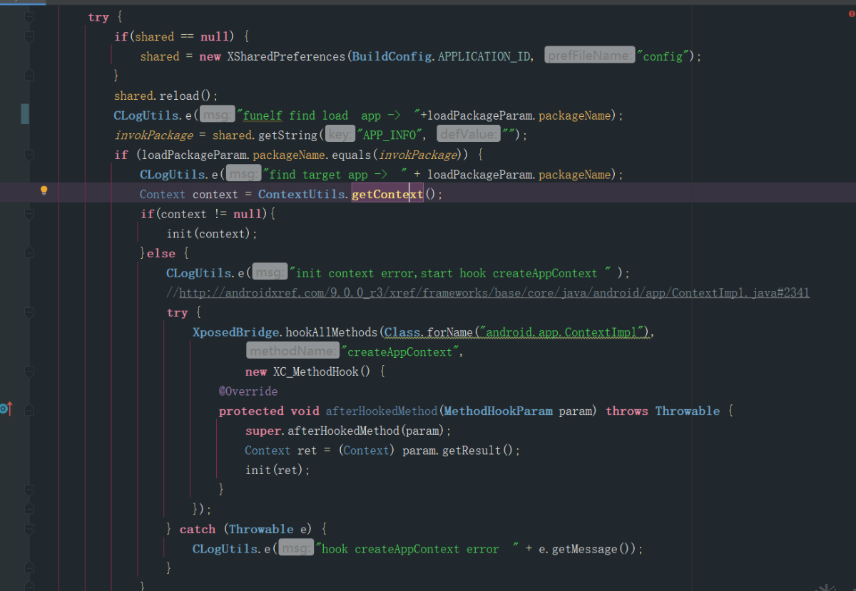Click the prefFileName parameter hint
This screenshot has width=856, height=591.
coord(589,56)
